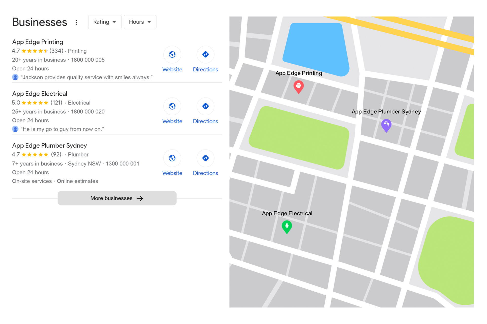Open App Edge Electrical website globe icon

pyautogui.click(x=172, y=106)
